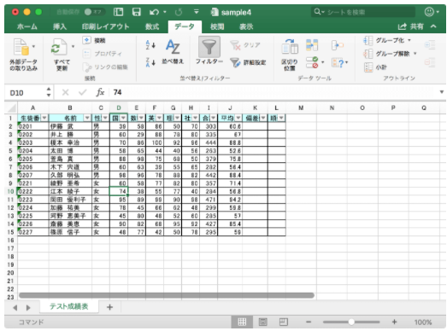Click the Refresh All icon
The height and width of the screenshot is (331, 447).
click(59, 47)
